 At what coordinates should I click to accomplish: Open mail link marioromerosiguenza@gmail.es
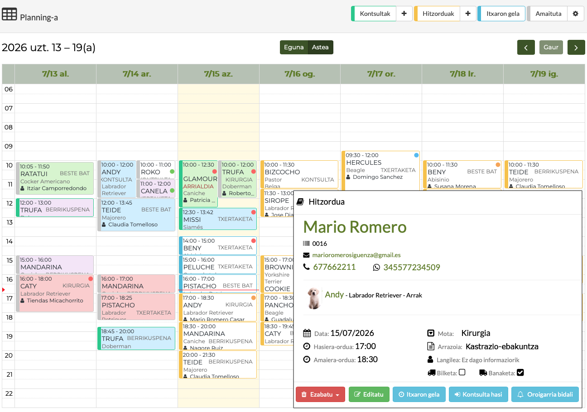click(x=356, y=255)
